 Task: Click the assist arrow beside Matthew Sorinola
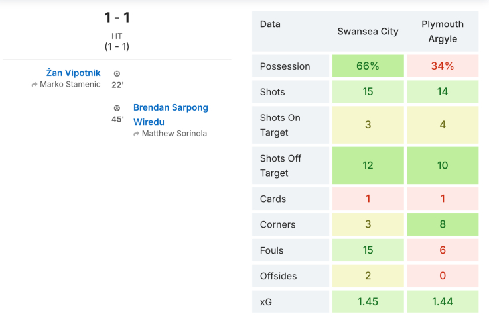click(137, 134)
